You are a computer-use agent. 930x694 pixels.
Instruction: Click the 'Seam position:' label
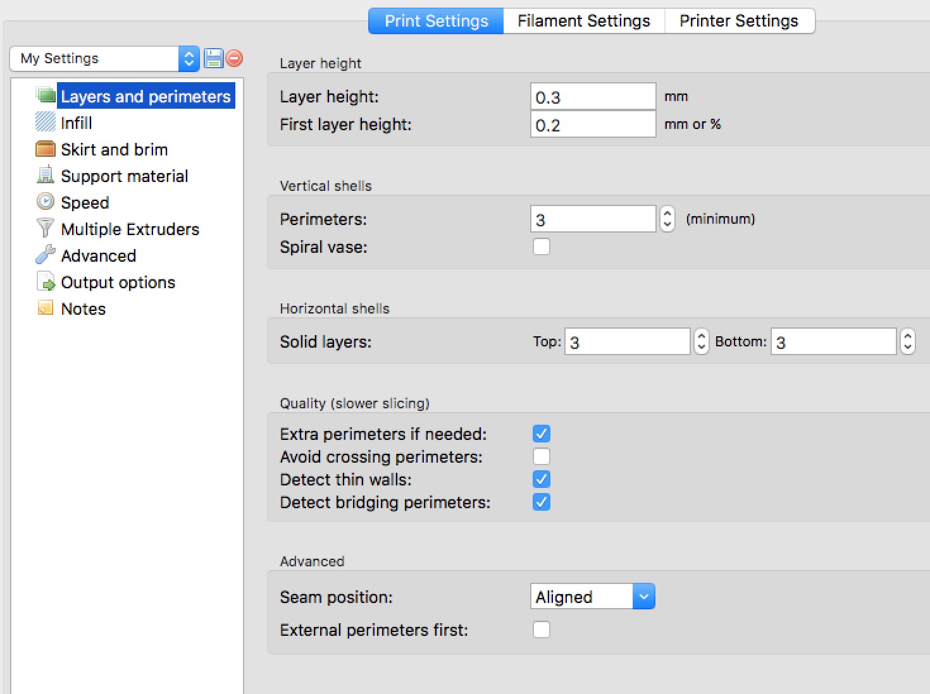[337, 597]
